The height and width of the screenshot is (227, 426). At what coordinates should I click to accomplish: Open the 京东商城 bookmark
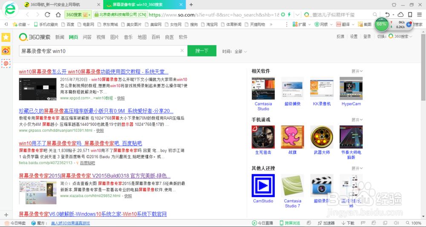click(108, 24)
